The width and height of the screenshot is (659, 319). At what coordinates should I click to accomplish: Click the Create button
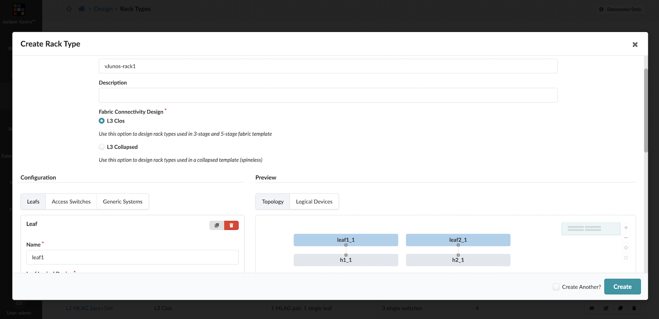click(622, 287)
